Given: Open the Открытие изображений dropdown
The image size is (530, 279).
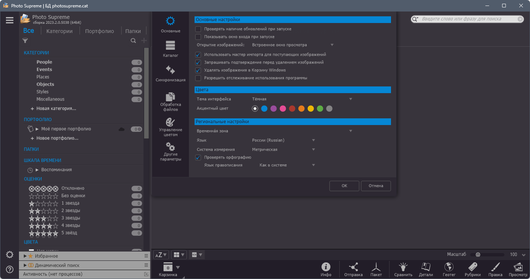Looking at the screenshot, I should [x=293, y=45].
